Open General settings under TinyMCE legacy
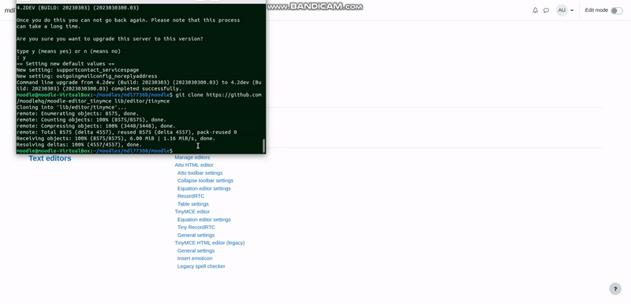The height and width of the screenshot is (304, 631). (x=196, y=250)
